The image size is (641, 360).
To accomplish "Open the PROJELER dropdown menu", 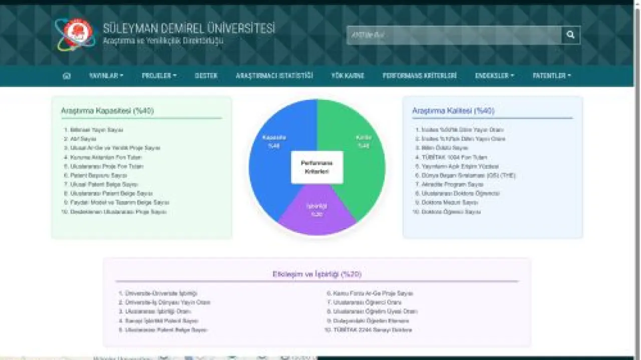I will pos(159,76).
